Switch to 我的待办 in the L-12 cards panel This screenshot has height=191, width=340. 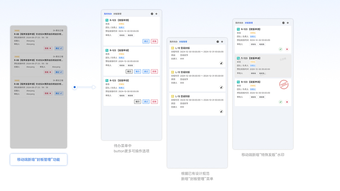(173, 42)
